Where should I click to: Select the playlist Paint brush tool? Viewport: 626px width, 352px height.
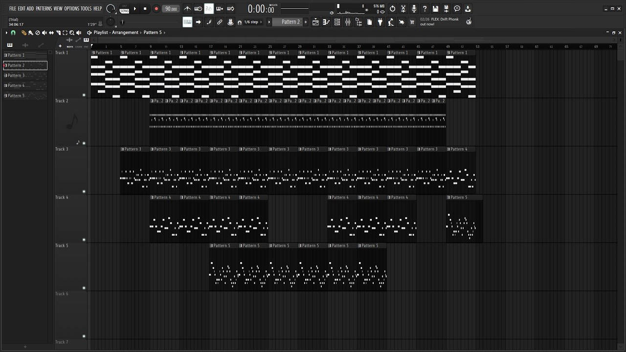coord(30,33)
